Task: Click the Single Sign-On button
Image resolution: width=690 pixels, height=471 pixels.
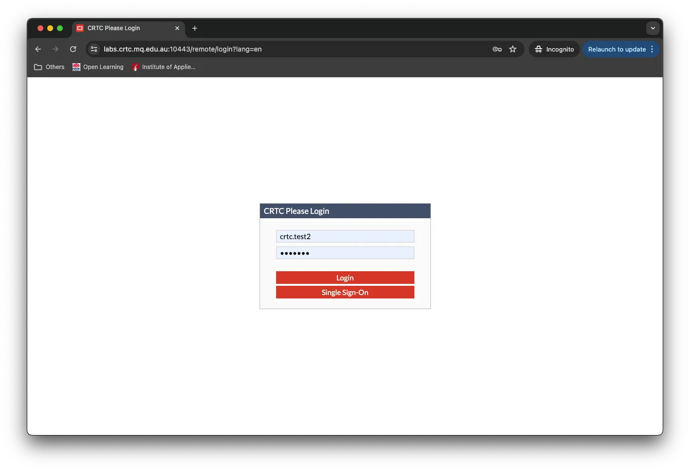Action: [x=345, y=292]
